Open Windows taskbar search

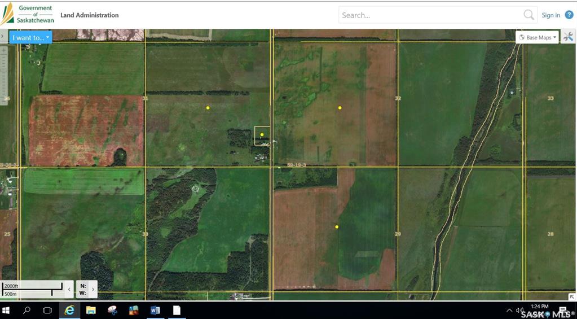[27, 310]
